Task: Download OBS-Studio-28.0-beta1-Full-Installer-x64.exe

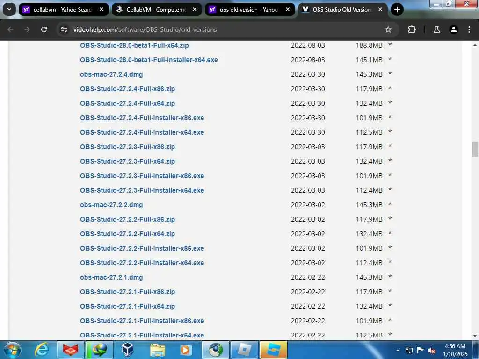Action: [149, 60]
